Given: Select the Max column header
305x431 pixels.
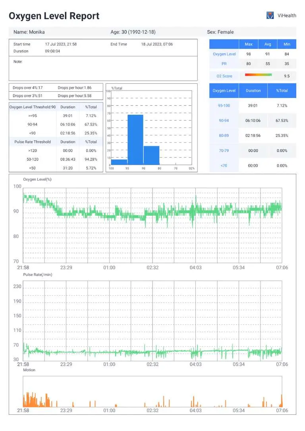Looking at the screenshot, I should [x=249, y=44].
